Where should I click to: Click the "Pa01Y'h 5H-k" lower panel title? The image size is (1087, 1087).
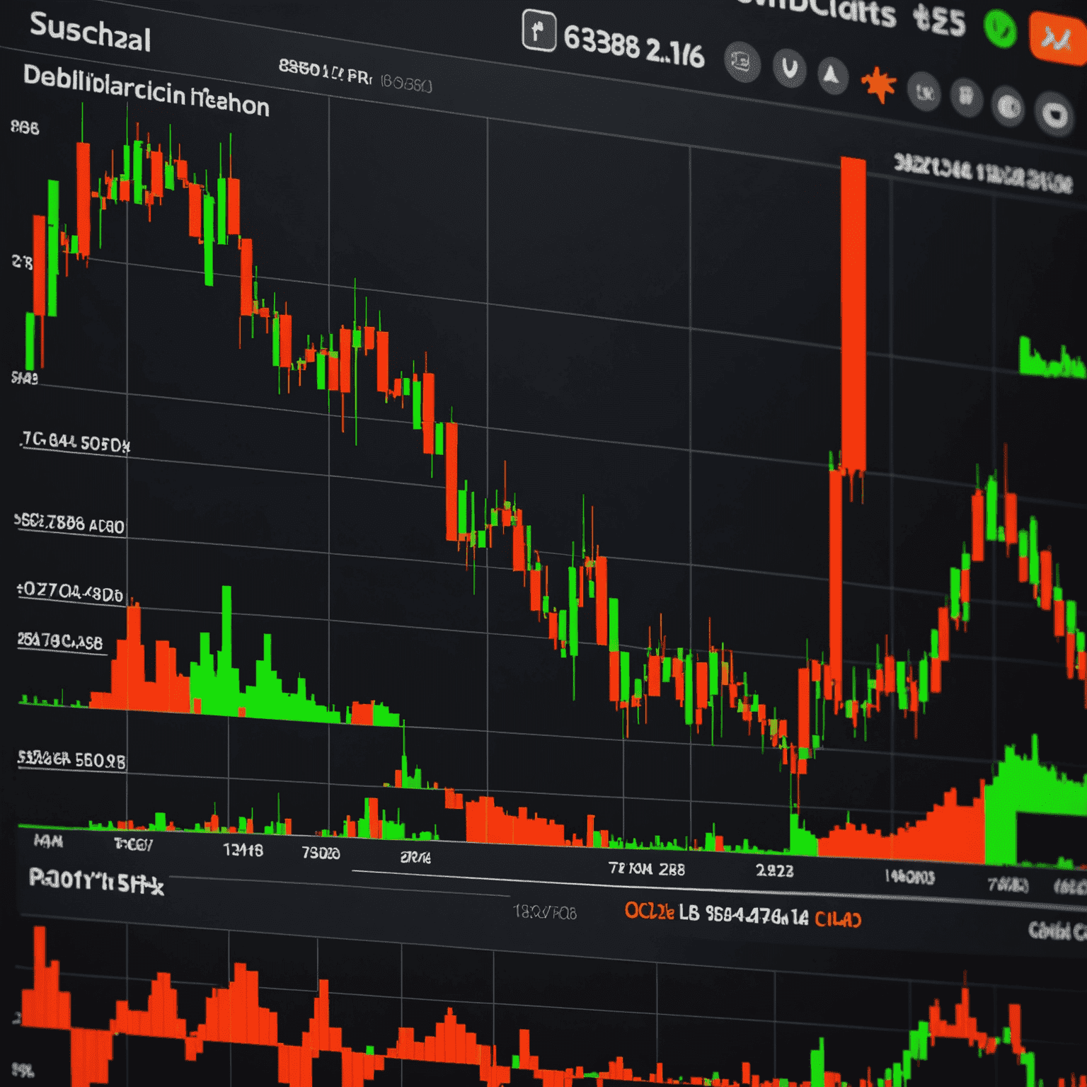pyautogui.click(x=97, y=882)
